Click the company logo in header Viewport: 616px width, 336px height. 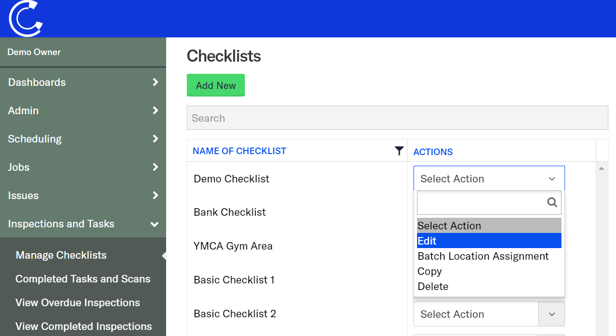25,19
